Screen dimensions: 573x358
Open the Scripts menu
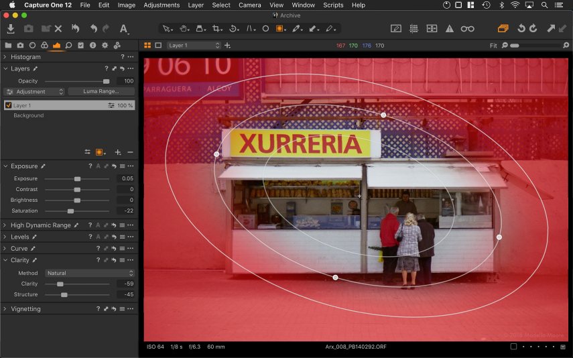(333, 5)
